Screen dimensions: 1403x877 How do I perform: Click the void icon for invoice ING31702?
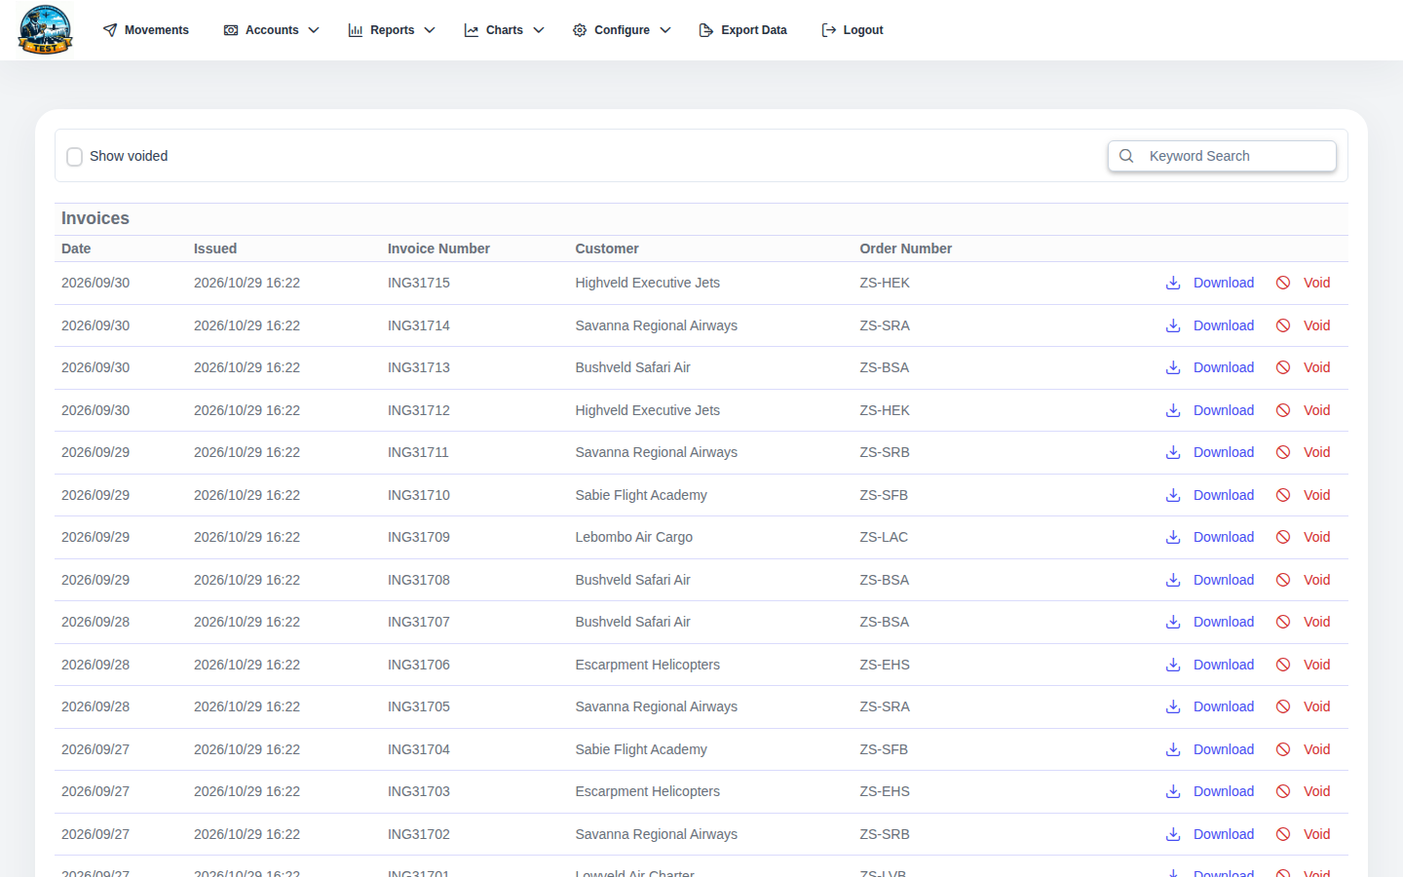1283,834
